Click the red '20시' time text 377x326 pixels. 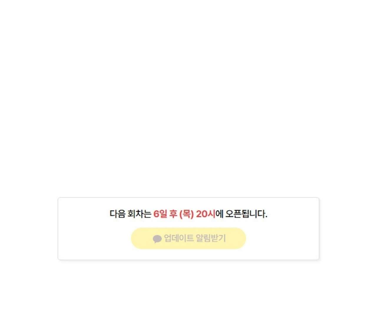tap(206, 214)
